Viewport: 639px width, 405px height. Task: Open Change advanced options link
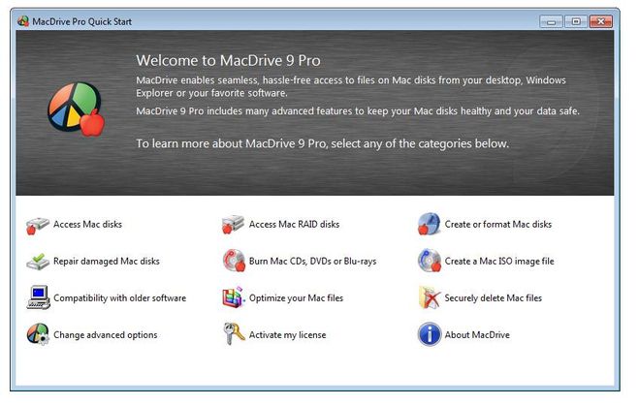click(105, 335)
